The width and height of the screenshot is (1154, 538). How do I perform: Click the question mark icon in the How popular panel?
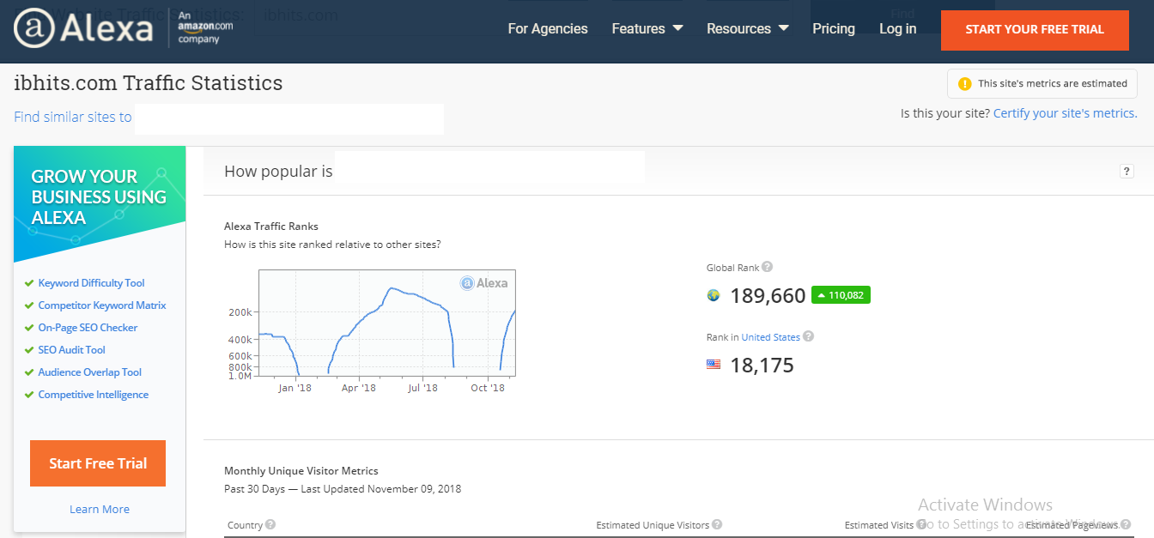1127,171
